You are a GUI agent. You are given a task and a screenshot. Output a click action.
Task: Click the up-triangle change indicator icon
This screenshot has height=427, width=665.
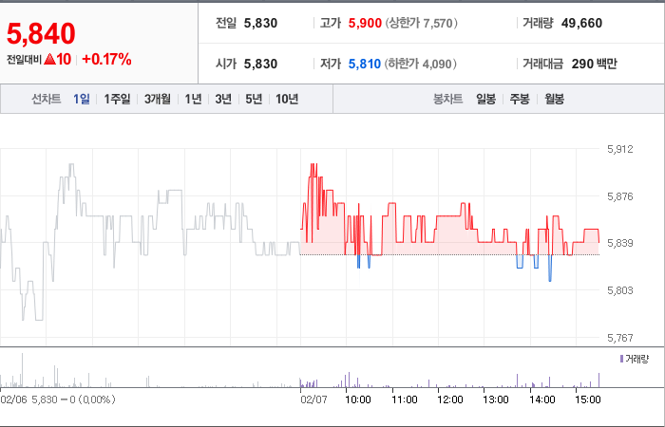49,60
